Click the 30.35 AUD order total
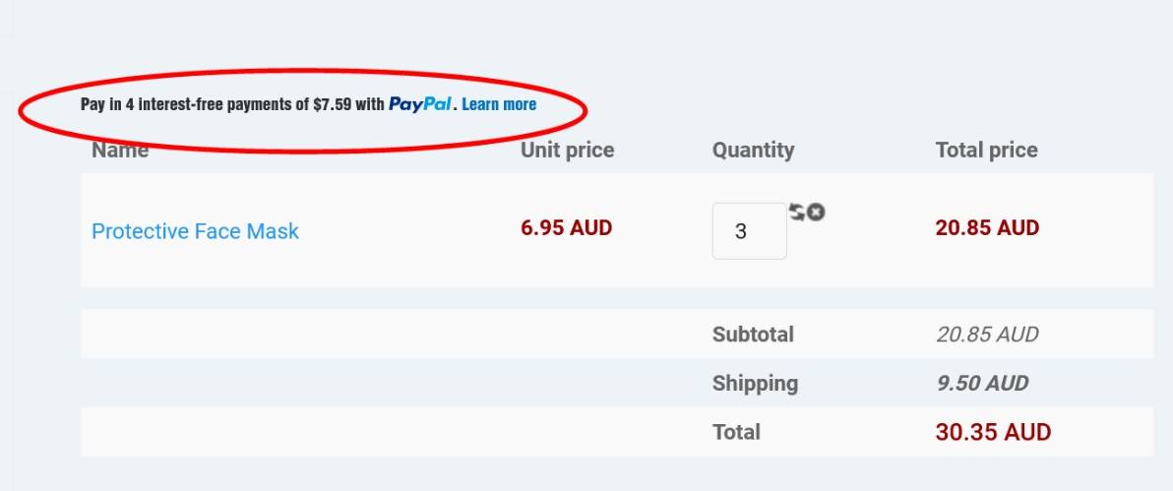The image size is (1173, 491). [x=993, y=432]
